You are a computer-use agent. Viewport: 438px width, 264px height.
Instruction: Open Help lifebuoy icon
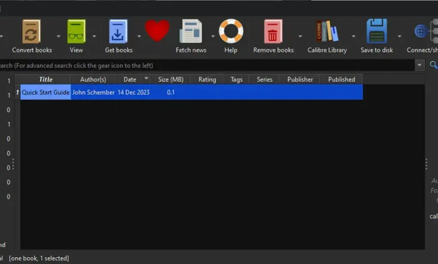pos(231,31)
